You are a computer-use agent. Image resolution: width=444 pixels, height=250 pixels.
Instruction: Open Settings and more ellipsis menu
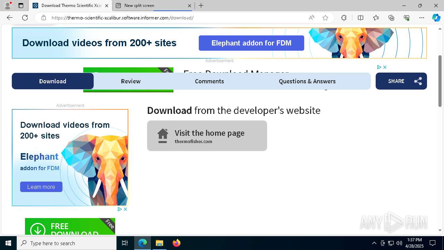[422, 18]
